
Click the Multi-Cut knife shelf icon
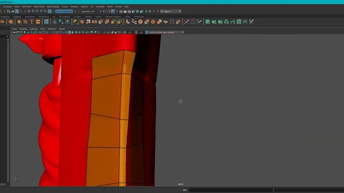point(187,21)
